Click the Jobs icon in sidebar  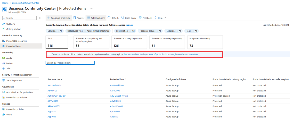click(x=4, y=69)
